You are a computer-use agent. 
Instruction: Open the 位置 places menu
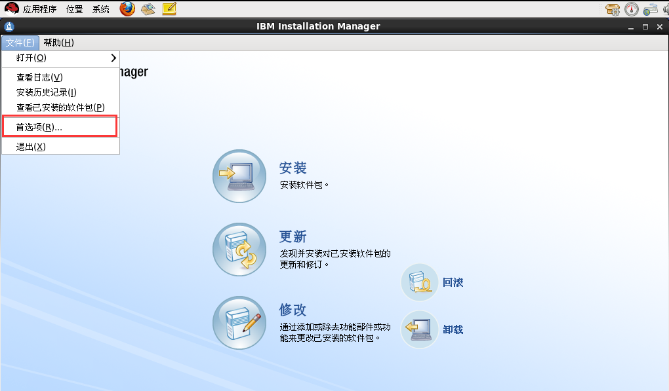(75, 9)
